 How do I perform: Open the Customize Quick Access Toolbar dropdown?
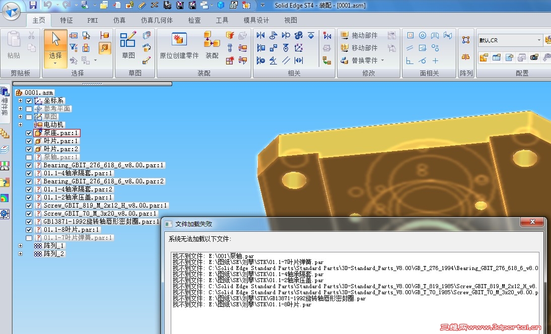coord(262,5)
